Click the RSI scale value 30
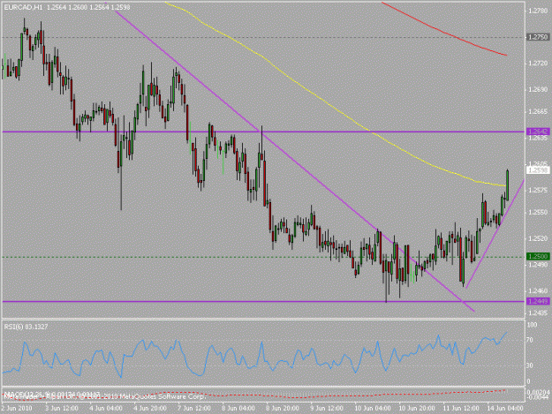 pos(530,365)
